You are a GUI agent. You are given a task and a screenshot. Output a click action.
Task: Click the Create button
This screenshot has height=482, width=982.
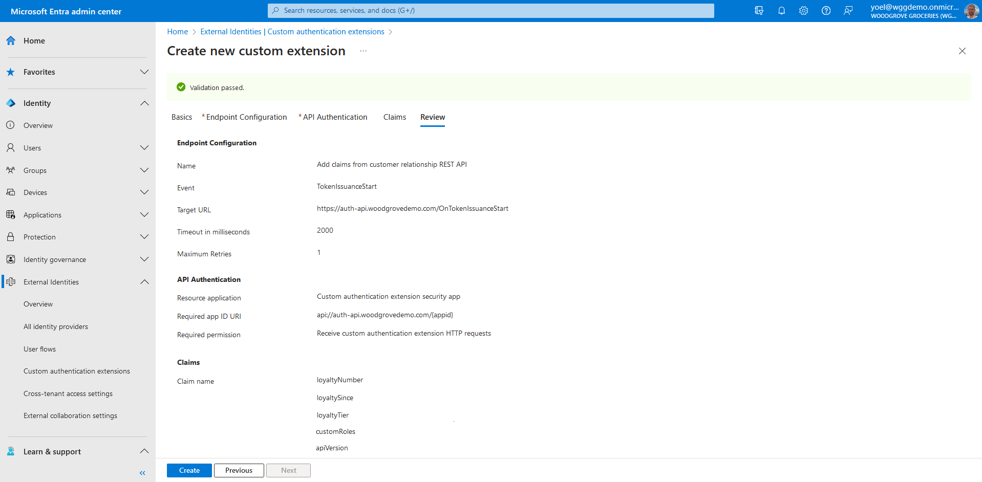tap(189, 470)
